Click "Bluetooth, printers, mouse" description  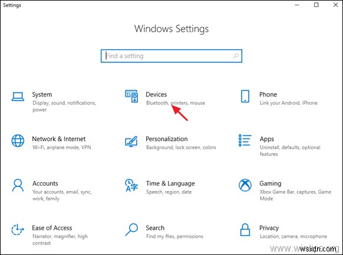176,103
